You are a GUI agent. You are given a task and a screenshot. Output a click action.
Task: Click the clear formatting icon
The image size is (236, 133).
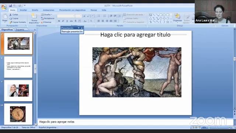tap(93, 16)
